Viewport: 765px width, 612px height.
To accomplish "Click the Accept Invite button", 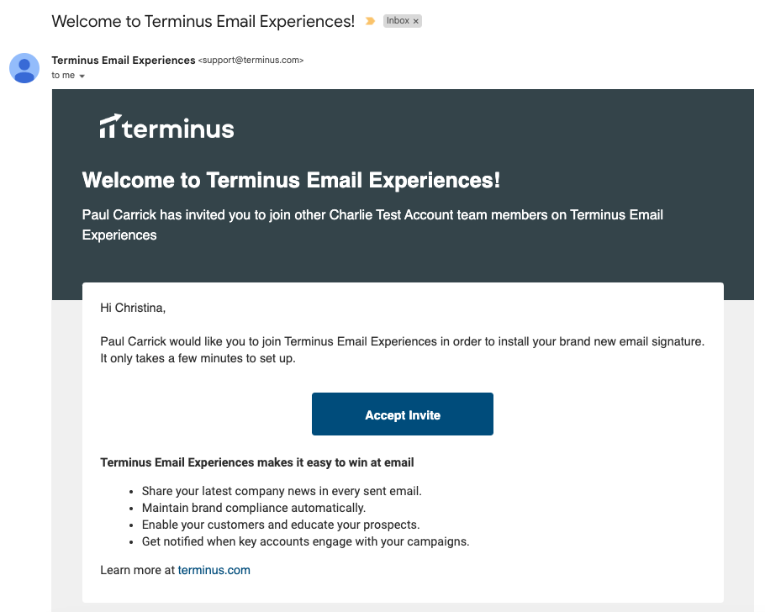I will click(403, 414).
